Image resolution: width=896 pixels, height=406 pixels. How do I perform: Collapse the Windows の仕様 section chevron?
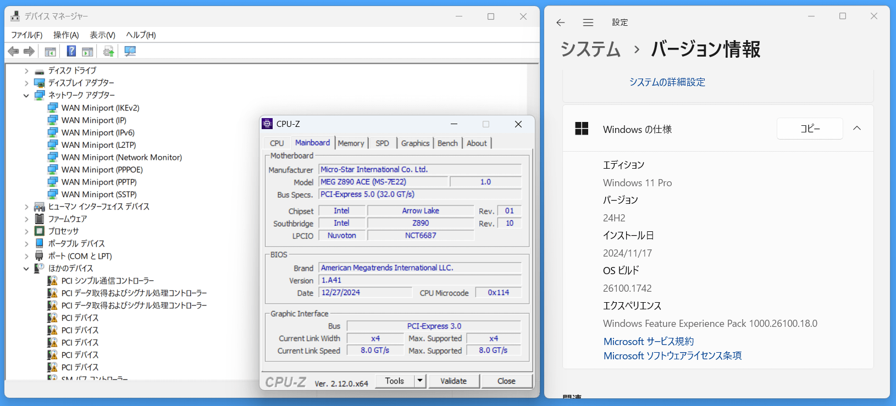point(856,129)
